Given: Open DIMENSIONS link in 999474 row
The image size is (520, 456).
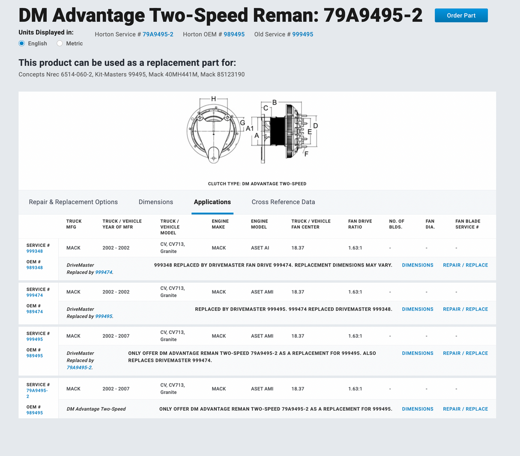Looking at the screenshot, I should (418, 309).
